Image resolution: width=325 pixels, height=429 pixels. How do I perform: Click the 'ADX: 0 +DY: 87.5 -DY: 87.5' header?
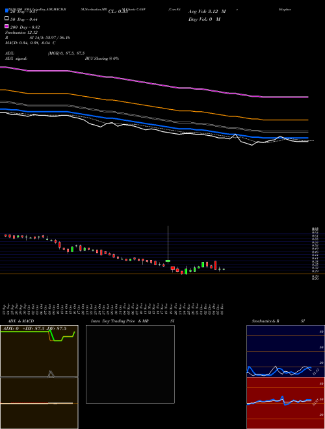pyautogui.click(x=34, y=329)
